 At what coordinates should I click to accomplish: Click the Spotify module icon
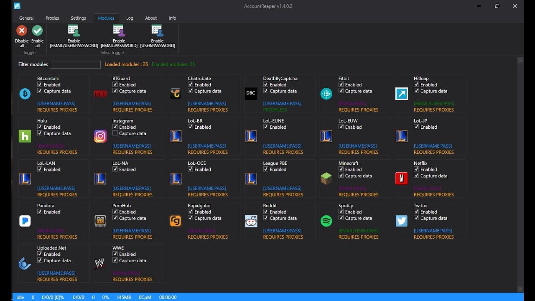point(326,221)
